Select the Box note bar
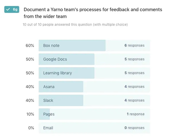Viewport: 172px width, 137px height. pos(94,45)
